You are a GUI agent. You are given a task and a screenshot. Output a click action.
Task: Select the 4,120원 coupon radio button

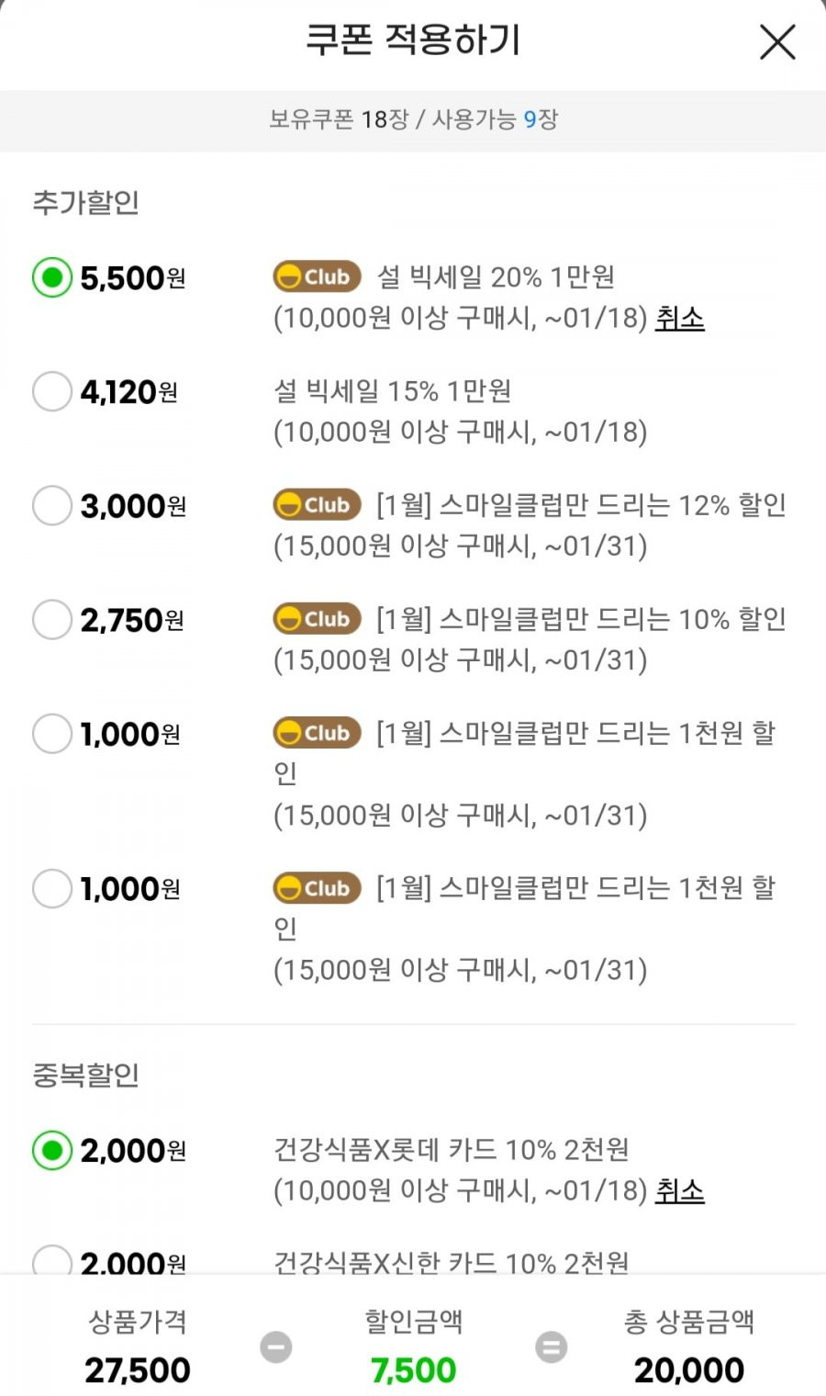(52, 391)
